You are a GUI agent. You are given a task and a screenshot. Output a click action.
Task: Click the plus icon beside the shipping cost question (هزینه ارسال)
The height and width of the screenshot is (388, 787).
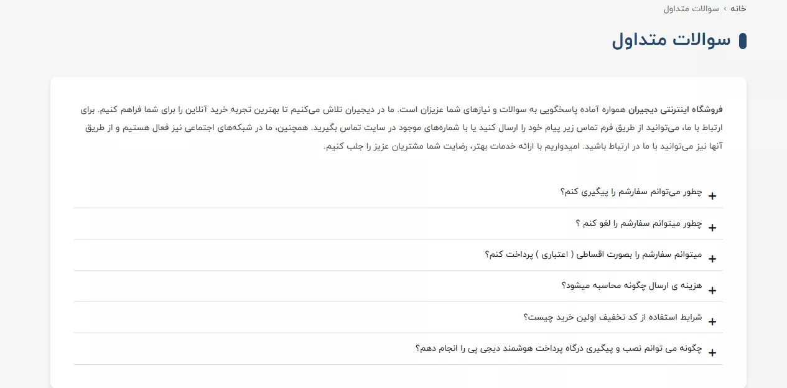point(712,290)
